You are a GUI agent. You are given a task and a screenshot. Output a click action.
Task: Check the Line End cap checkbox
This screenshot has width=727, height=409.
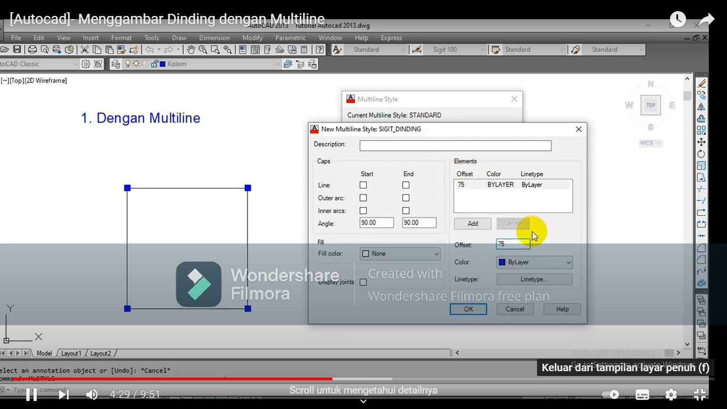pyautogui.click(x=406, y=185)
